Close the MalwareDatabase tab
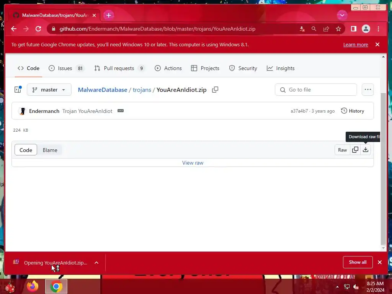This screenshot has height=294, width=392. 94,15
